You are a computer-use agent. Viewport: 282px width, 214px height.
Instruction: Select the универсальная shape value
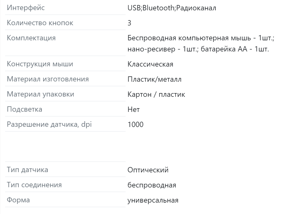(x=153, y=200)
